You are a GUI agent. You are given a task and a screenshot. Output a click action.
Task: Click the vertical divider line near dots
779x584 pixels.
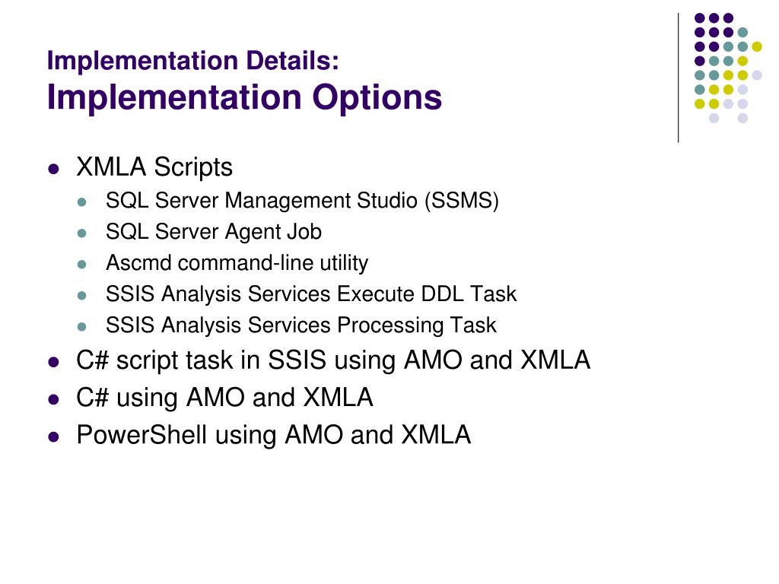678,78
